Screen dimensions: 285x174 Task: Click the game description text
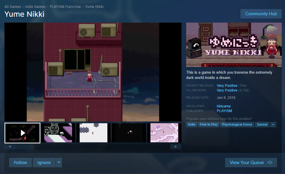tap(229, 75)
